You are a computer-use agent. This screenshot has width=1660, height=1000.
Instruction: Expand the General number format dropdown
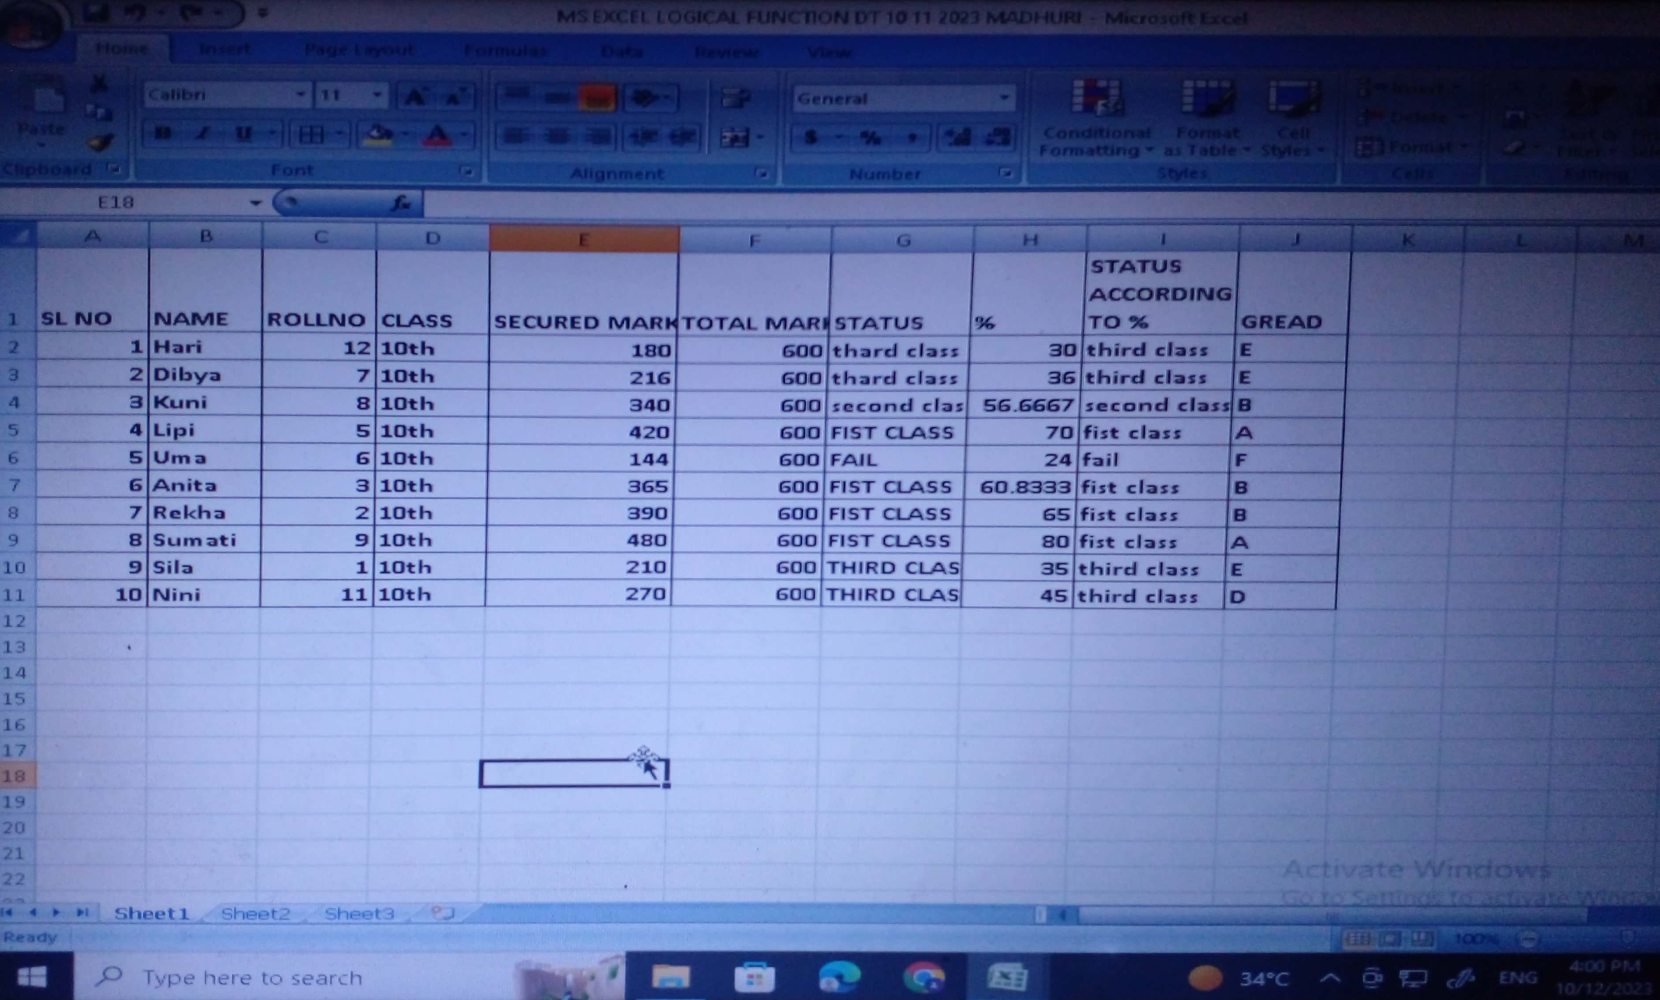coord(1005,98)
